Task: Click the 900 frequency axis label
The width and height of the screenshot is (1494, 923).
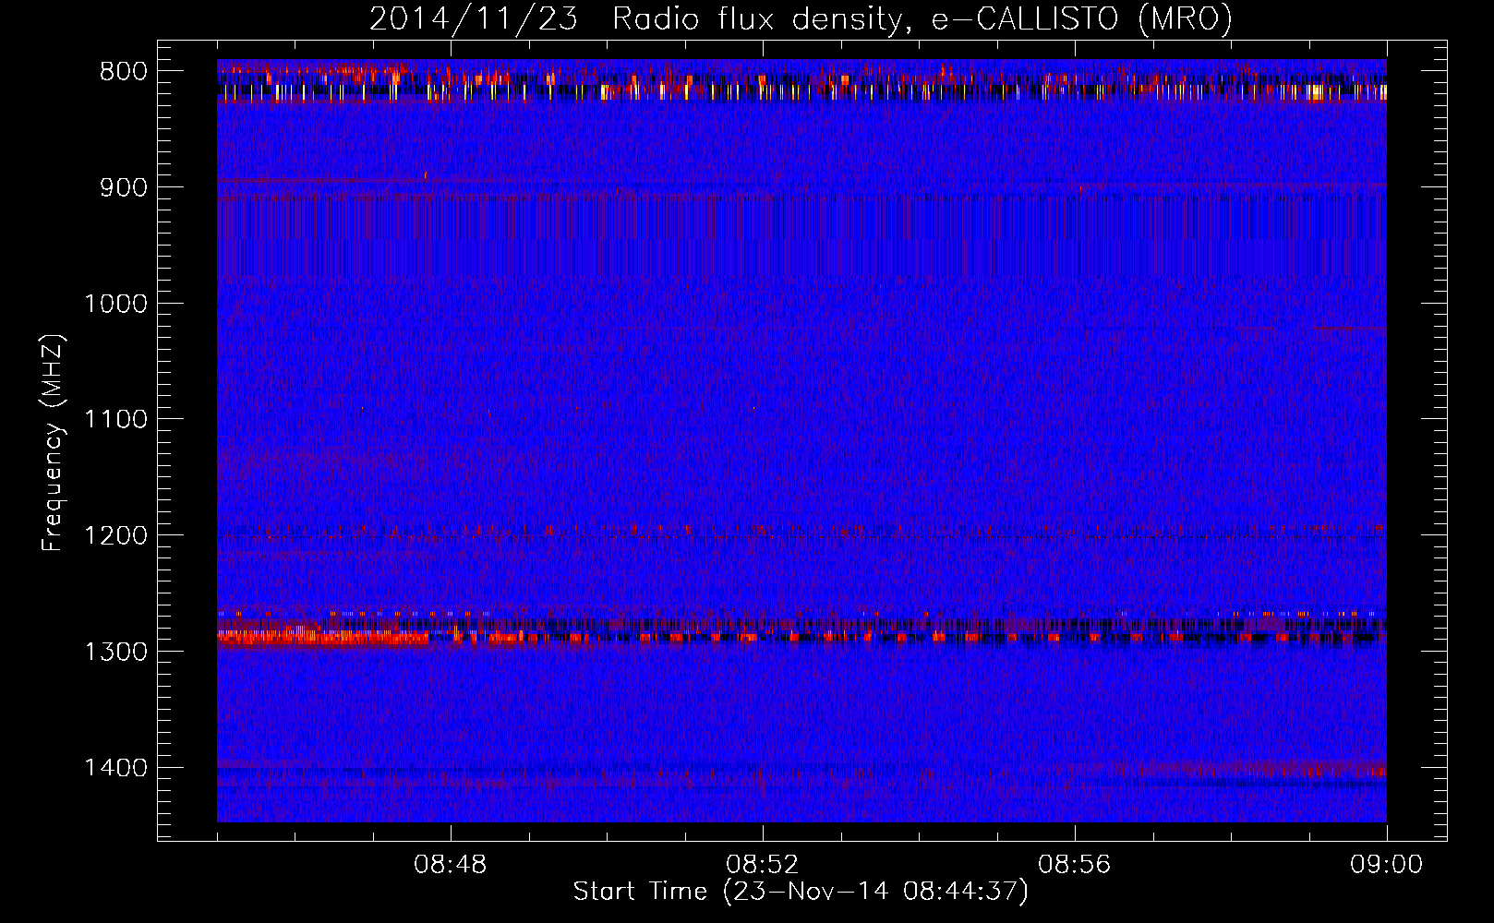Action: click(x=124, y=187)
